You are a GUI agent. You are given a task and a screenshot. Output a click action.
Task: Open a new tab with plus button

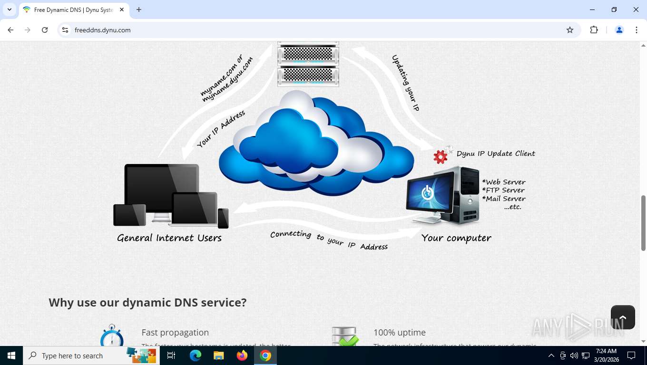[139, 10]
